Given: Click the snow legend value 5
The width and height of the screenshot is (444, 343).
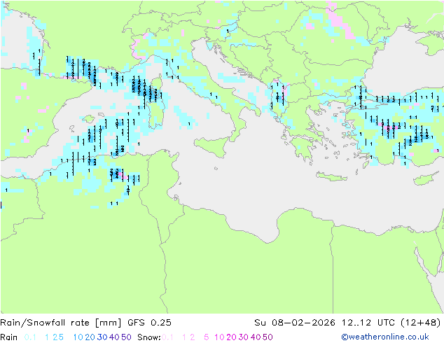Looking at the screenshot, I should pyautogui.click(x=206, y=337).
